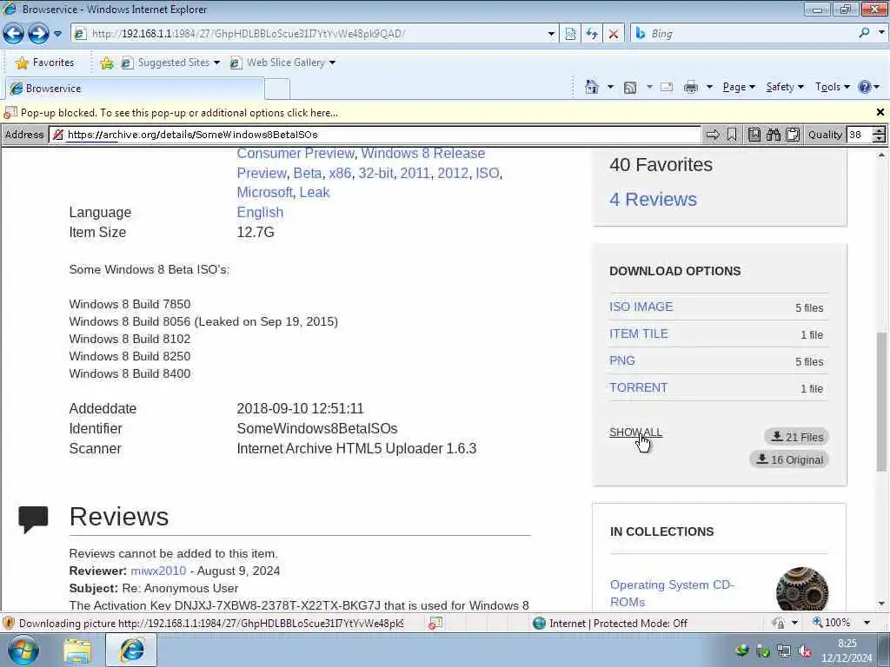The image size is (890, 667).
Task: Refresh the page with the refresh icon
Action: (x=592, y=34)
